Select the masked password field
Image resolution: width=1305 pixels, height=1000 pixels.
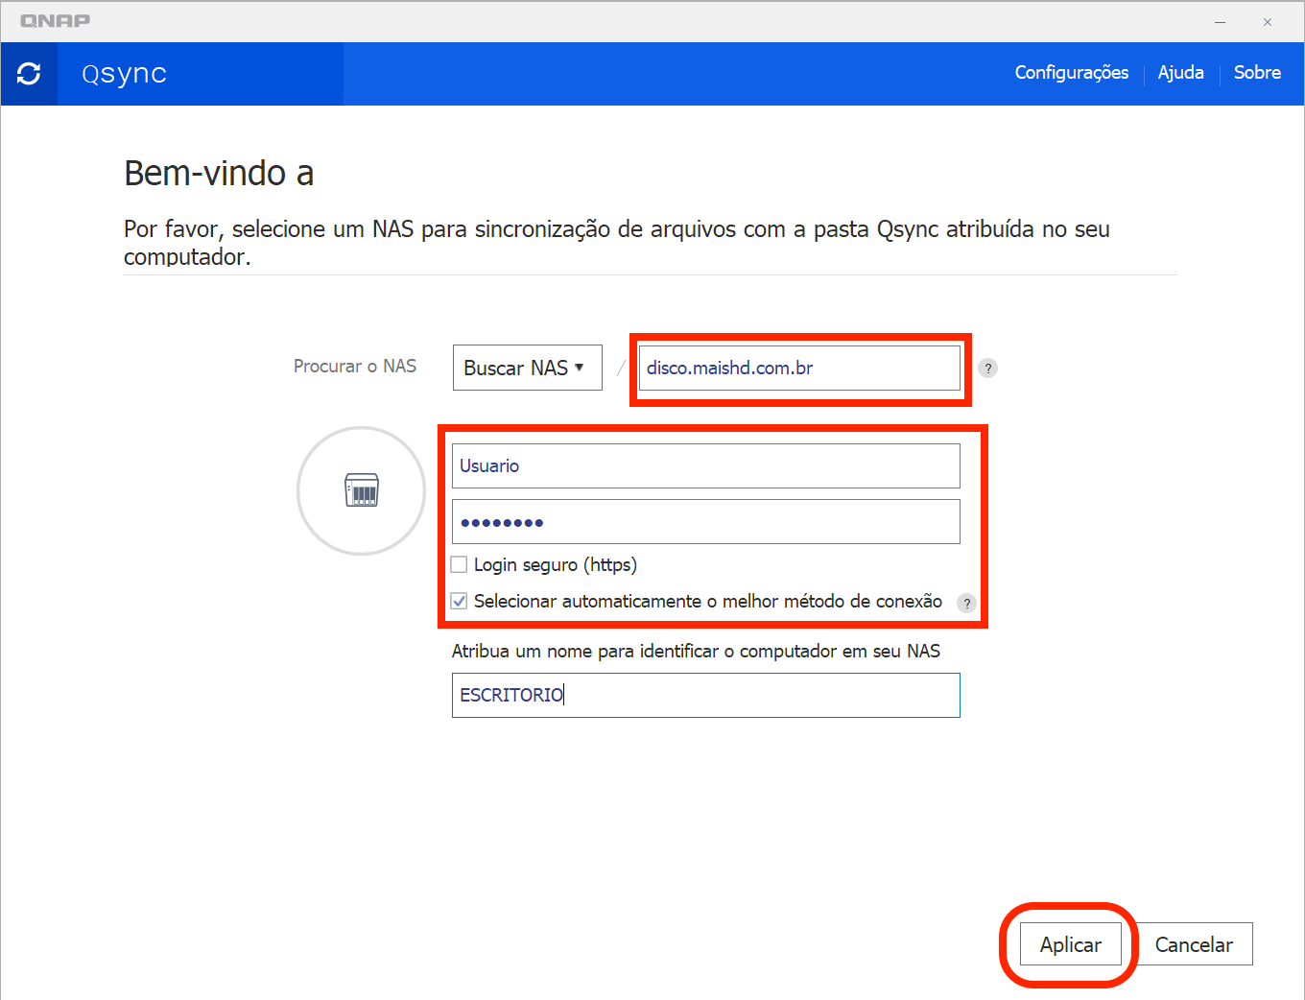point(705,522)
